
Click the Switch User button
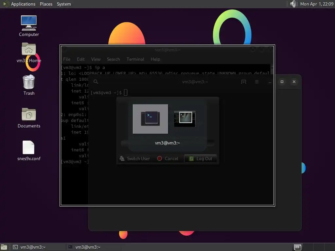pos(135,159)
